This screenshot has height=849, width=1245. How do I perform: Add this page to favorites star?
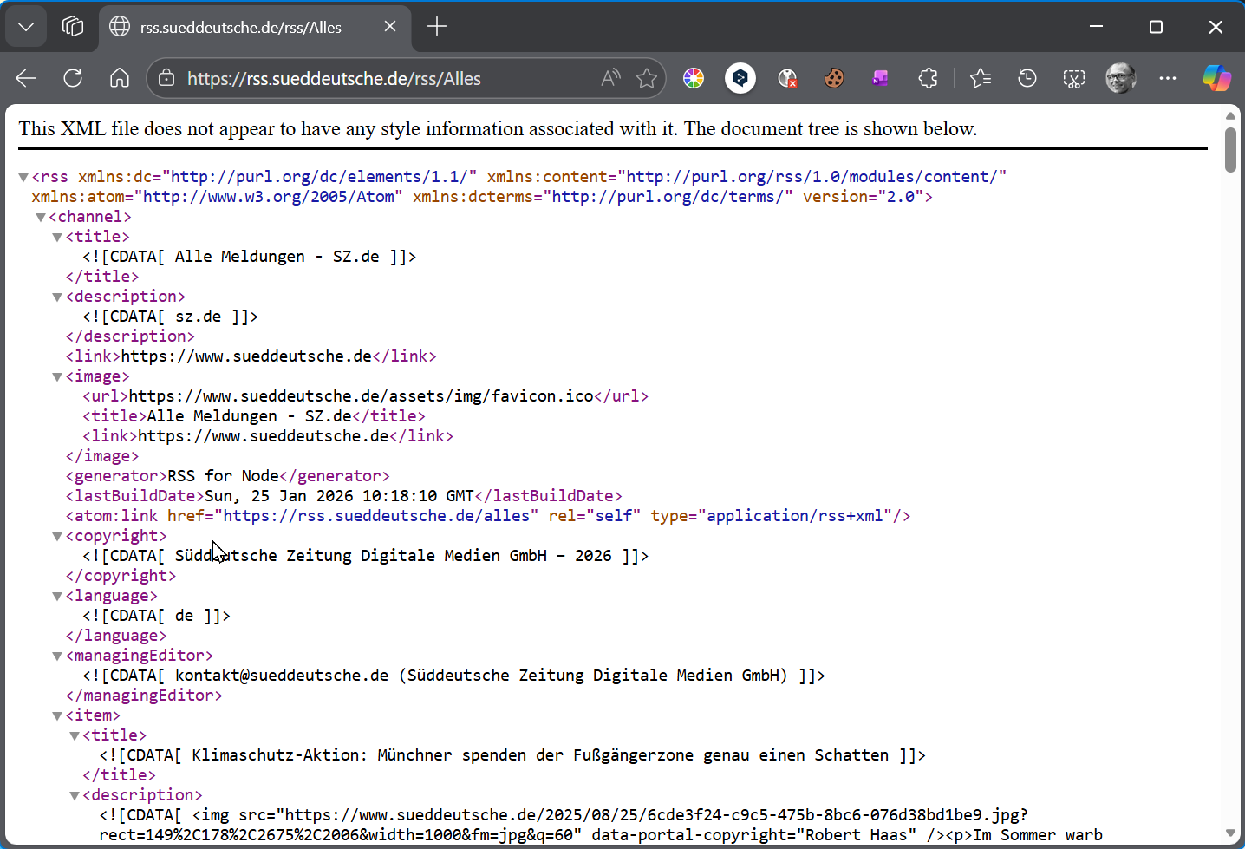click(x=647, y=78)
